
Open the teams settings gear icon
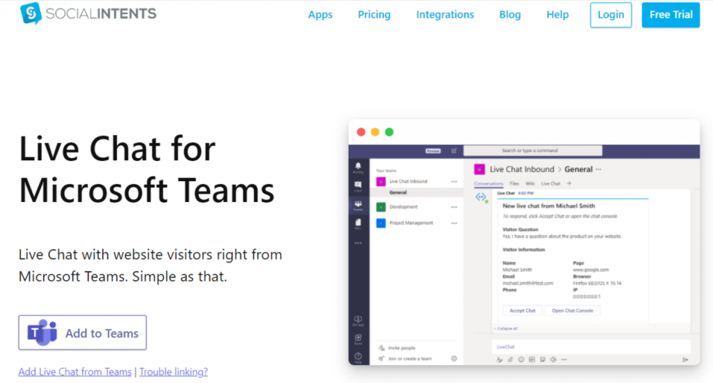click(x=454, y=359)
